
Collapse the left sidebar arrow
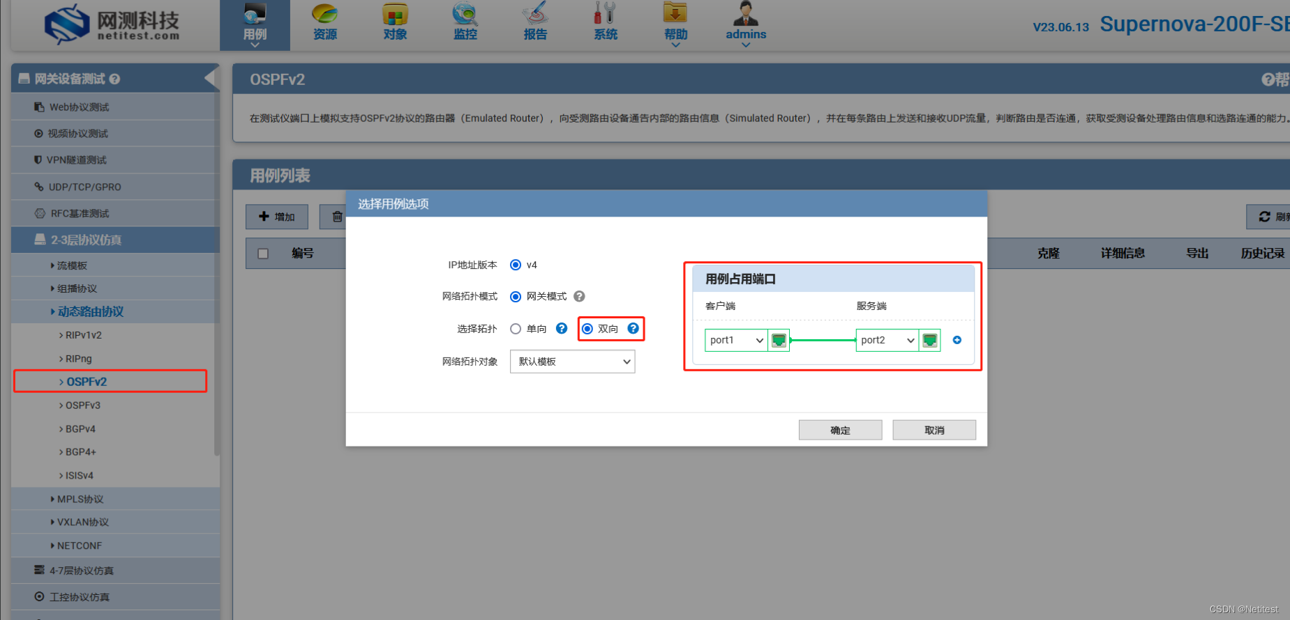211,78
